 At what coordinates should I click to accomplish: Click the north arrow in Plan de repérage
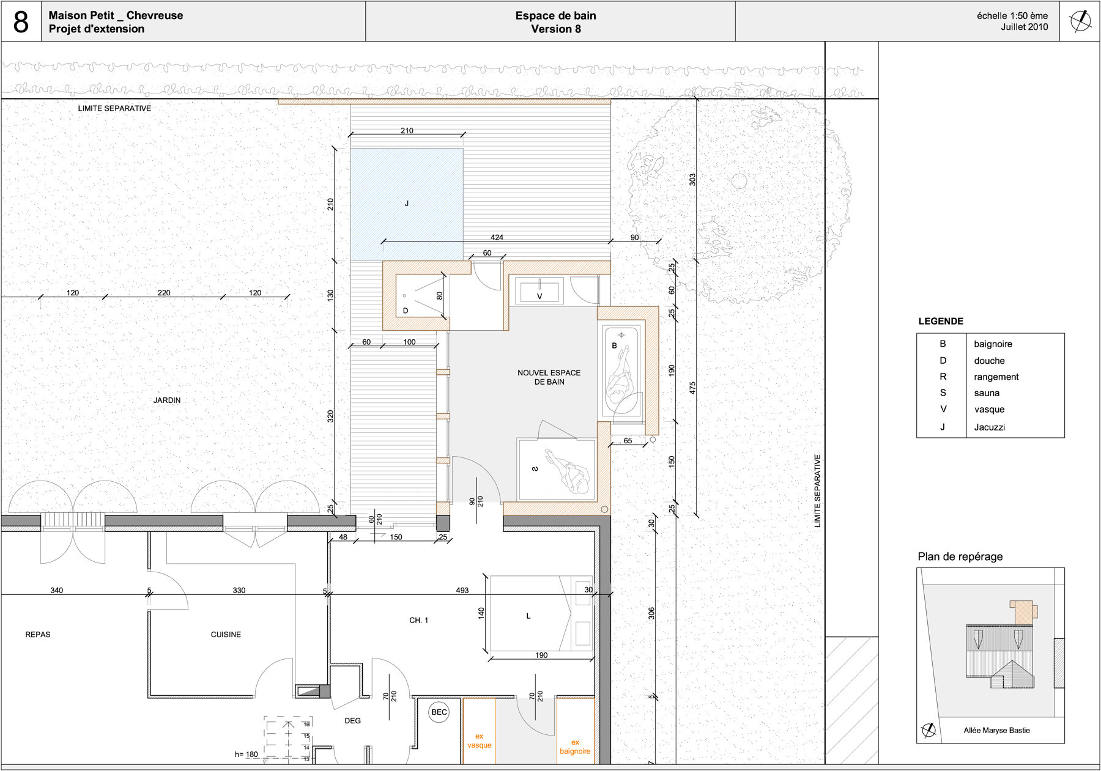(x=929, y=730)
